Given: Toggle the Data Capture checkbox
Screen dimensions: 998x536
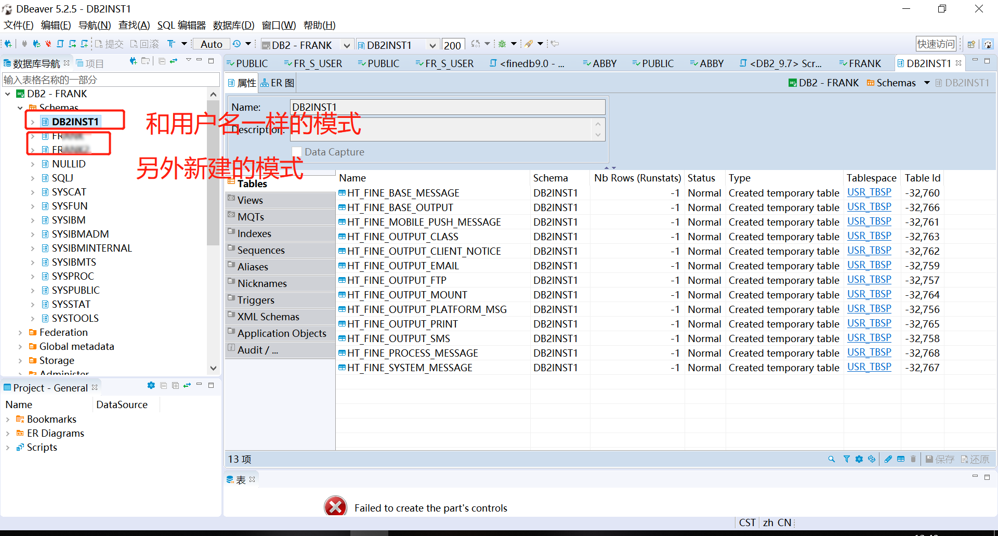Looking at the screenshot, I should (297, 152).
